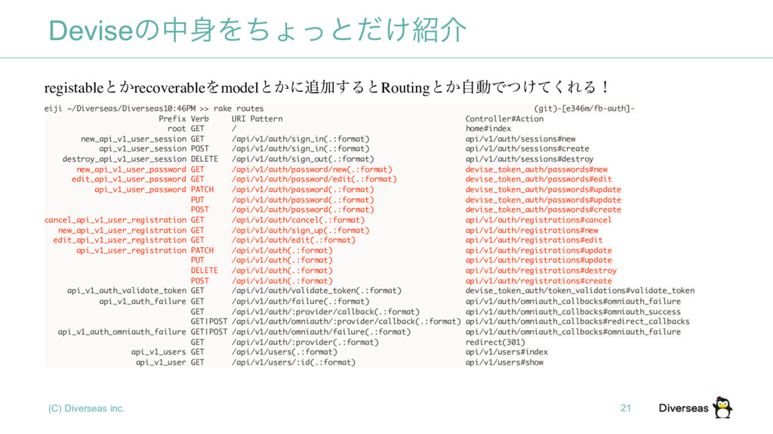773x434 pixels.
Task: Click 'devise_token_auth/token_validations#validate_token' action
Action: pyautogui.click(x=580, y=291)
